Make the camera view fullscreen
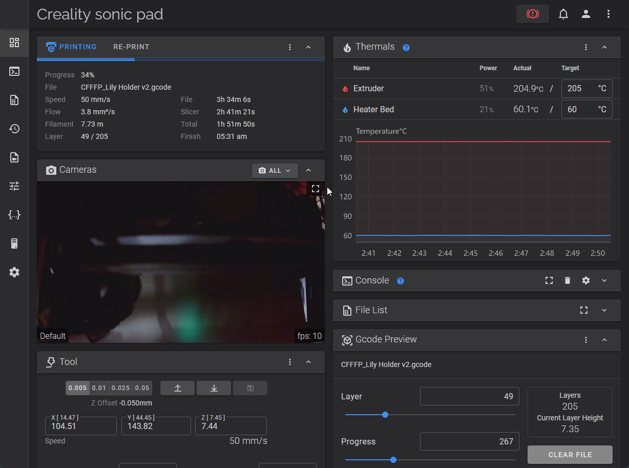Viewport: 629px width, 468px height. click(x=316, y=189)
